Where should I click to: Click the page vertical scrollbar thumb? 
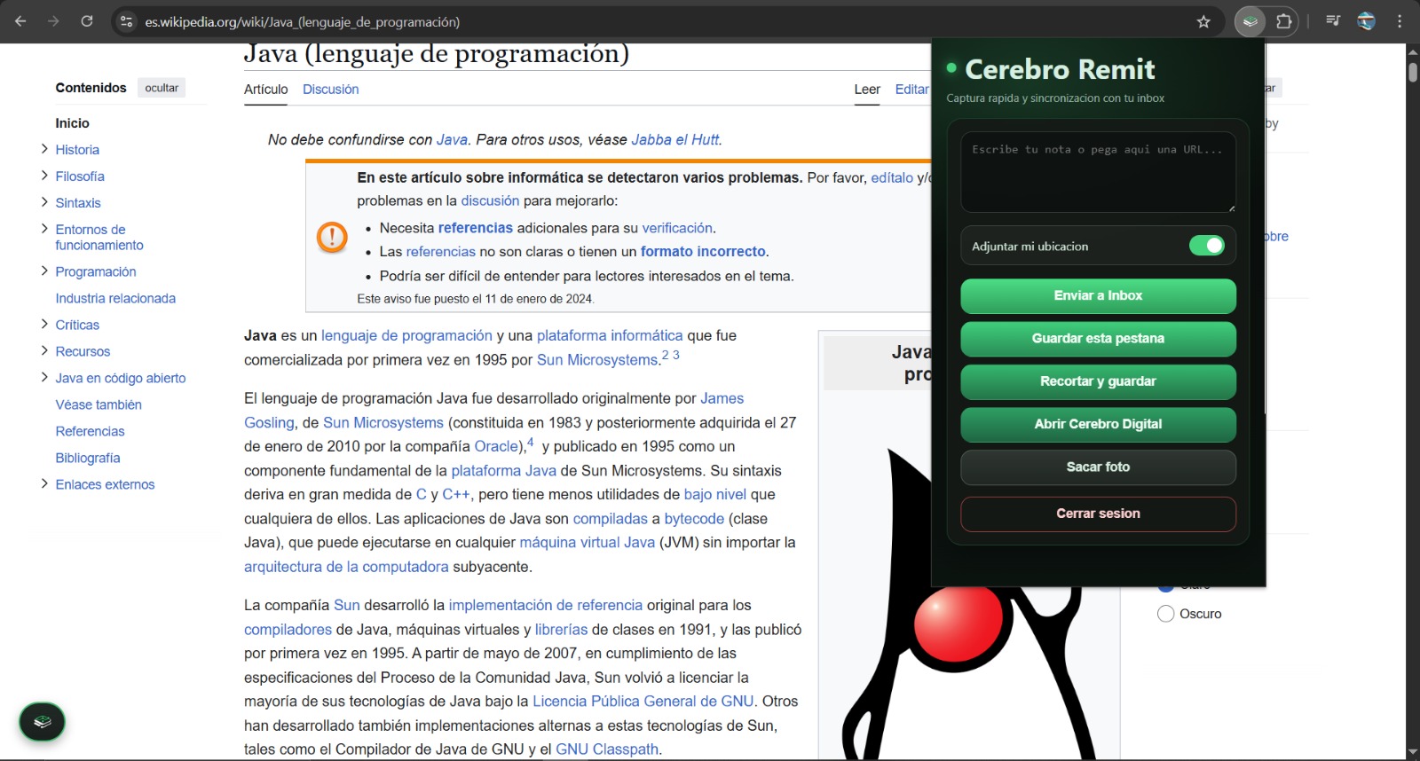(x=1412, y=73)
